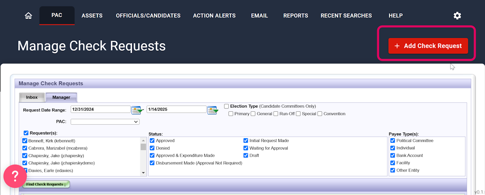
Task: Open the Reports menu
Action: [296, 16]
